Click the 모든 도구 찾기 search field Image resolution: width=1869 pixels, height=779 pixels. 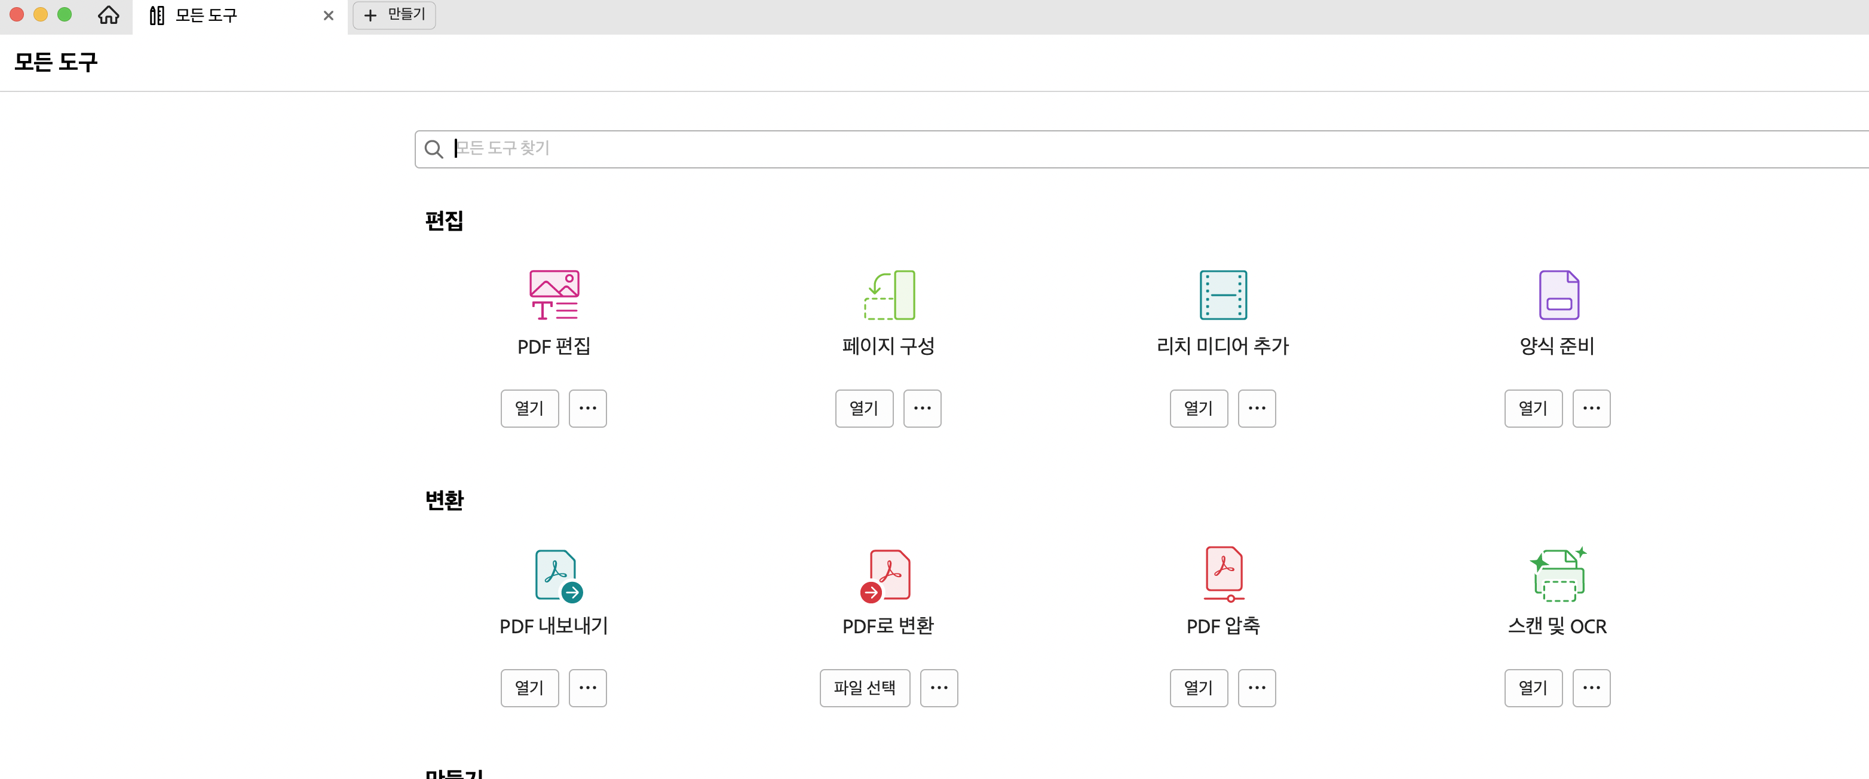click(1088, 149)
